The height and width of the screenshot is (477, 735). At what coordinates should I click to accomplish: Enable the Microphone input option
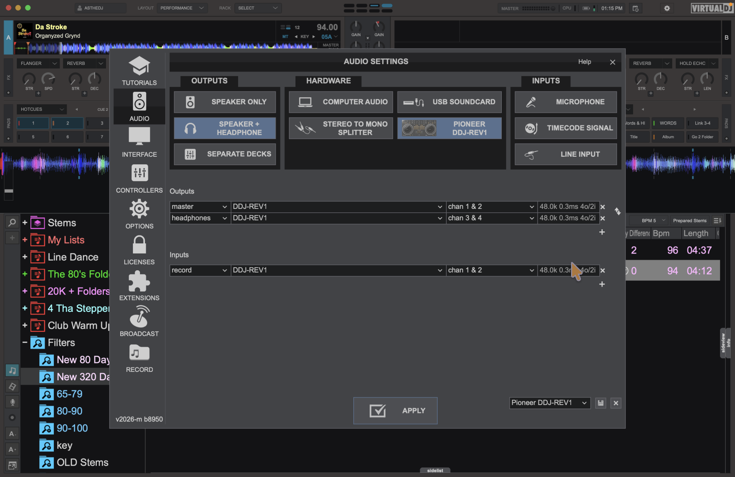[565, 102]
